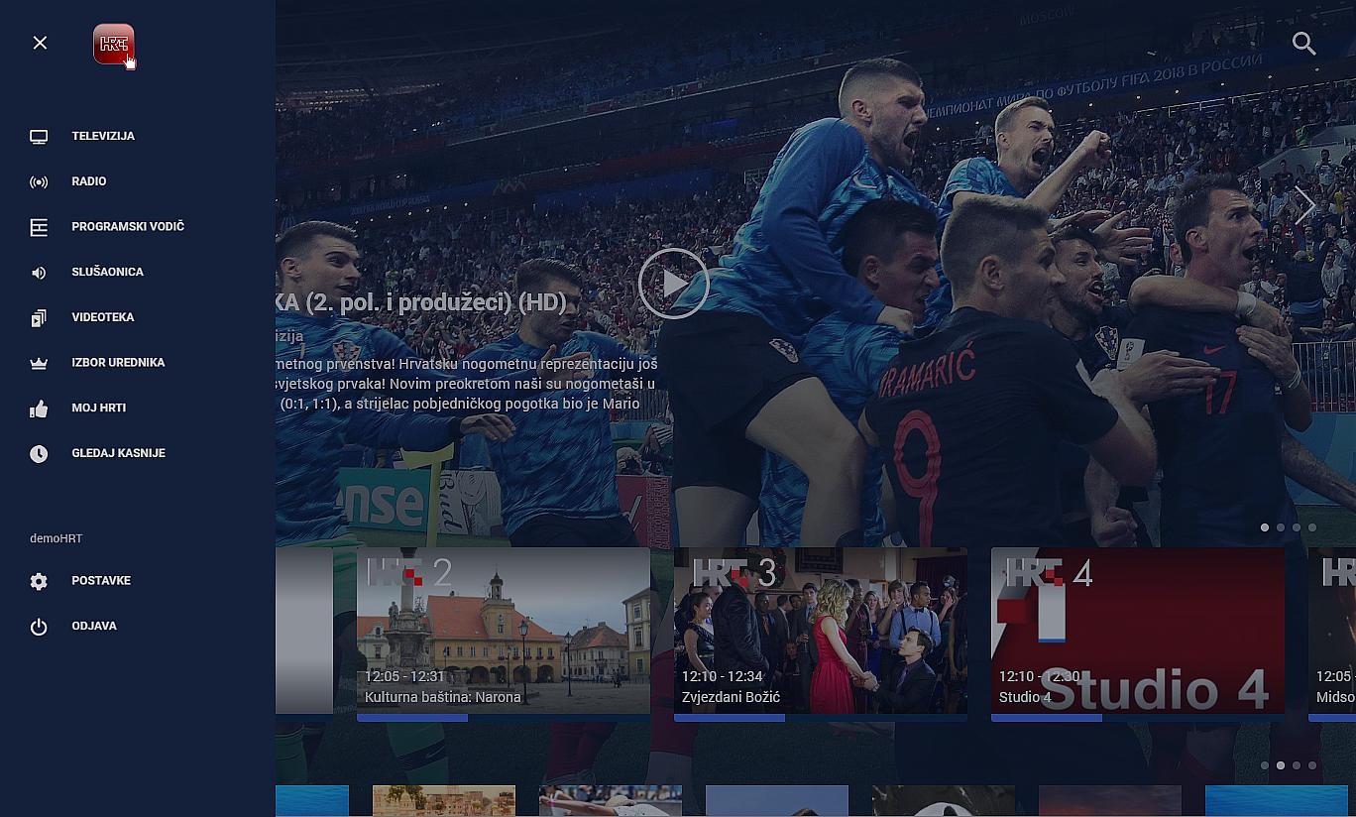Viewport: 1356px width, 817px height.
Task: Click the demoHRT username
Action: [56, 538]
